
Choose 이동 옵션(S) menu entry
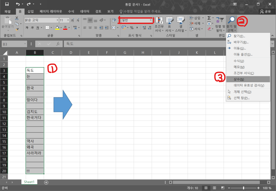point(248,54)
